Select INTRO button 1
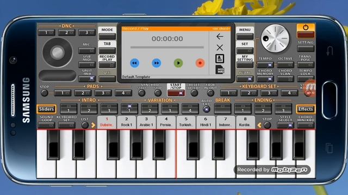 coord(69,109)
